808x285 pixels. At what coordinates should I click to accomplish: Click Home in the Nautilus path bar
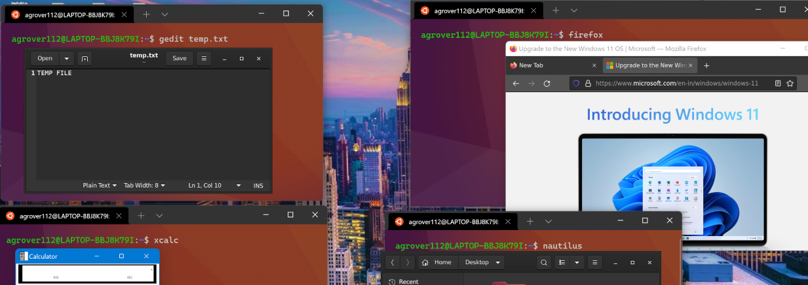coord(438,262)
